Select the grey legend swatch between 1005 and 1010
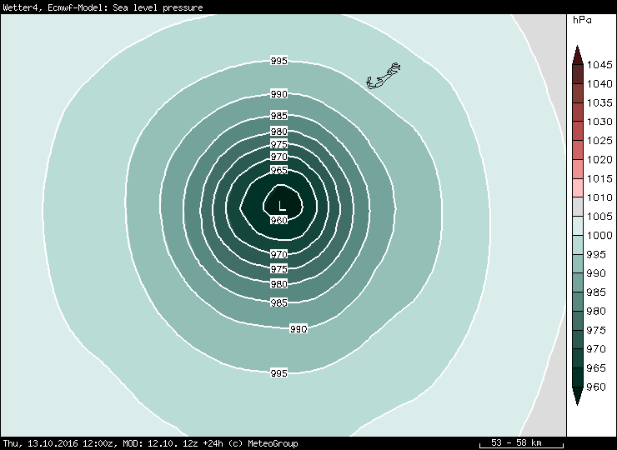 click(577, 207)
